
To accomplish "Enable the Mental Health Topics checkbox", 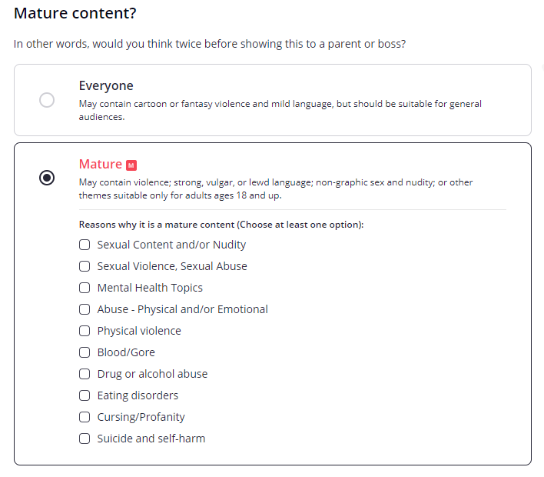I will tap(85, 288).
